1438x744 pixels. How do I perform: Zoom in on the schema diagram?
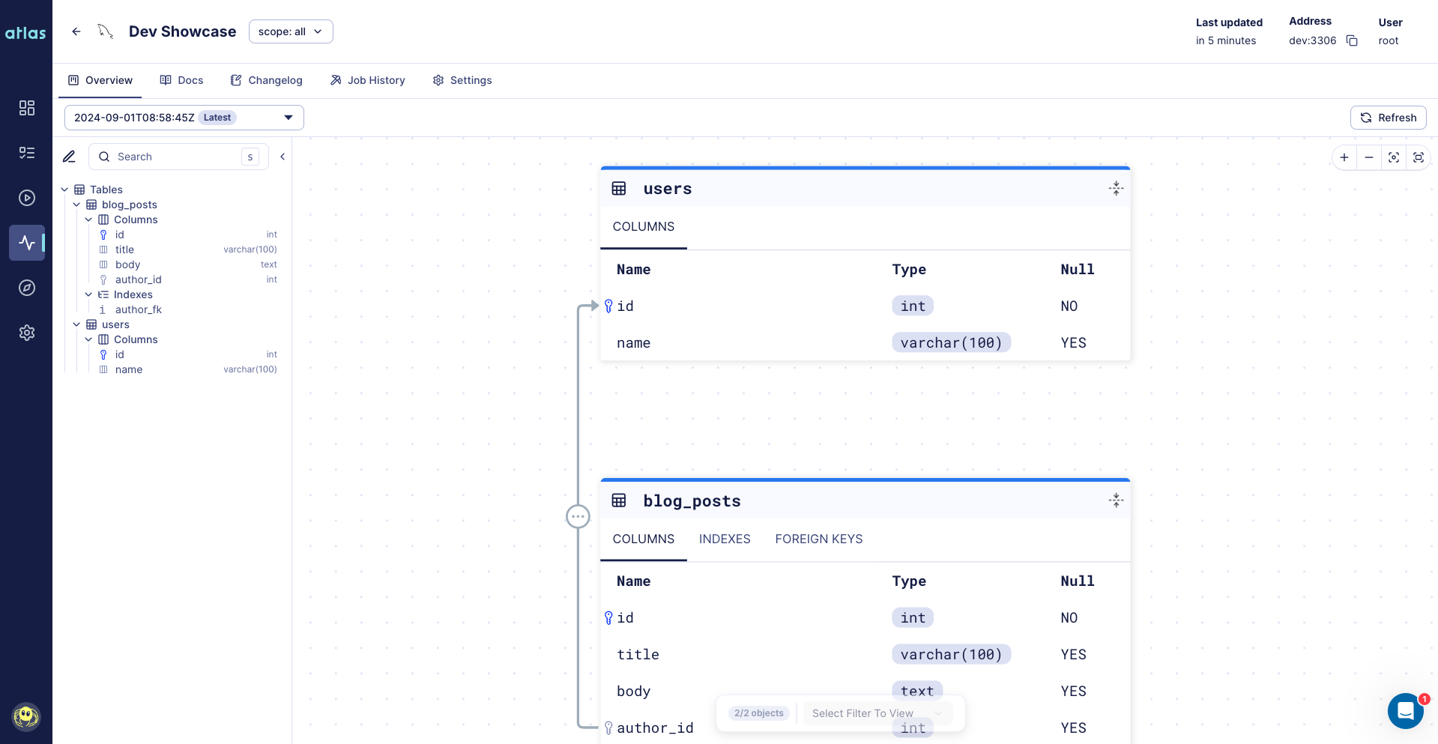(1344, 157)
